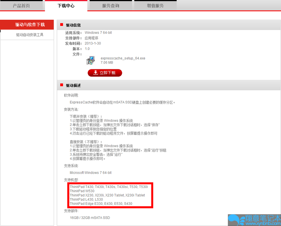Click the ThinkPad T430 model line
This screenshot has height=226, width=281.
109,187
